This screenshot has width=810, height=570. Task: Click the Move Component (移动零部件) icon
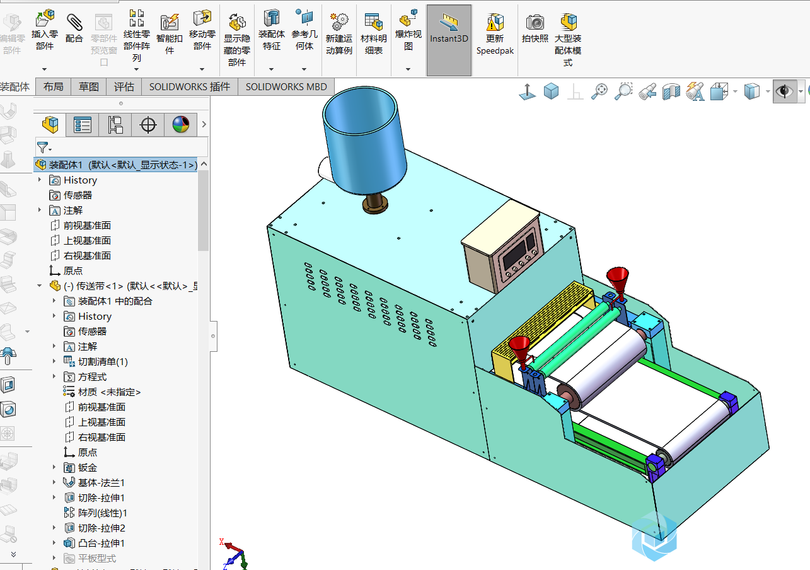pyautogui.click(x=202, y=19)
